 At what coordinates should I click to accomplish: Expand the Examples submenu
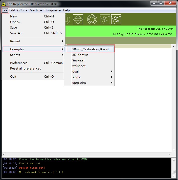[x=33, y=49]
